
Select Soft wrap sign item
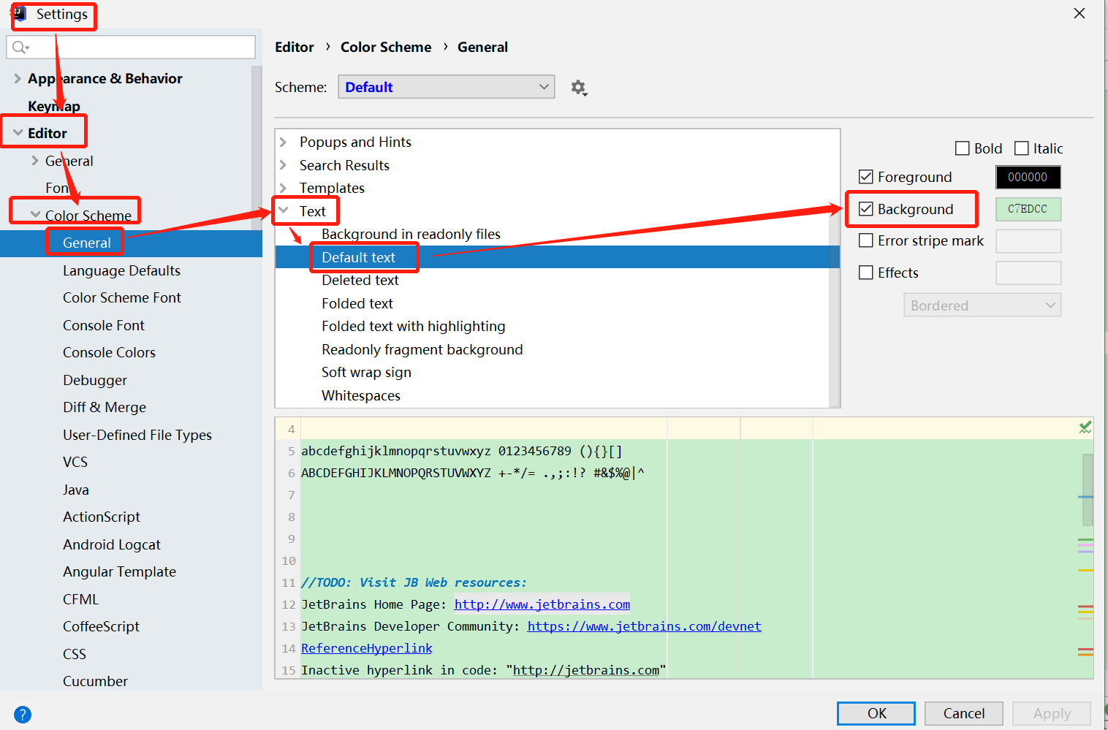366,372
